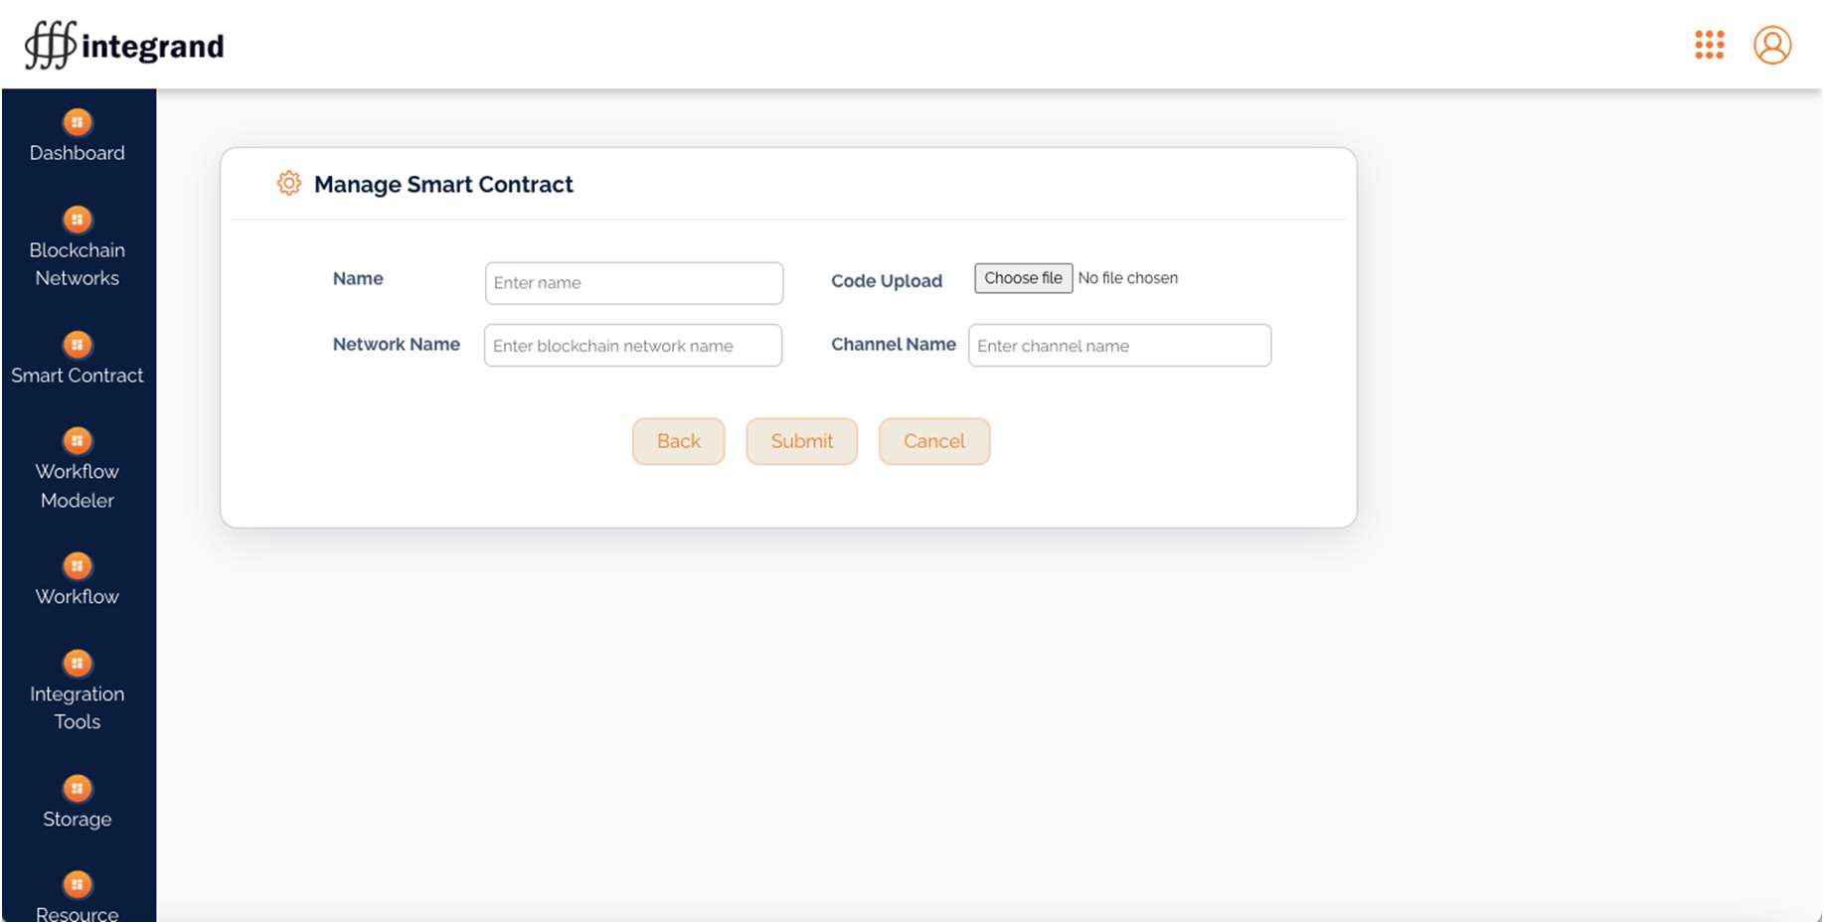
Task: Open Blockchain Networks via its sidebar icon
Action: click(x=78, y=220)
